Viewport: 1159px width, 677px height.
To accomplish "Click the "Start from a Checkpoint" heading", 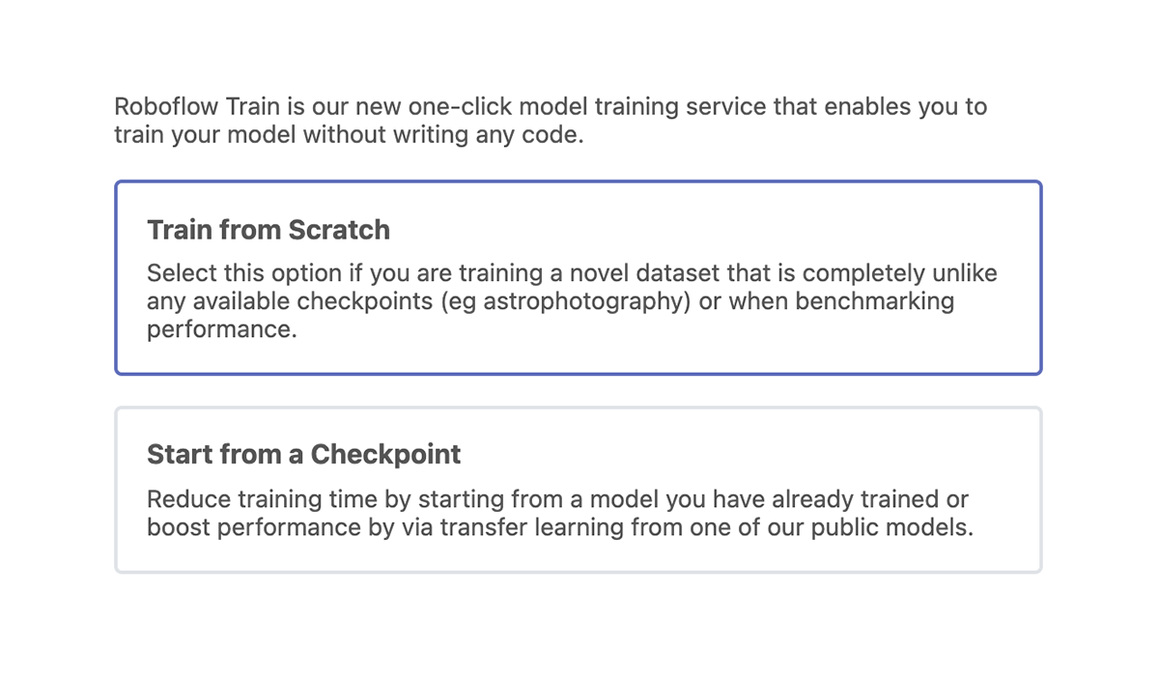I will 303,454.
